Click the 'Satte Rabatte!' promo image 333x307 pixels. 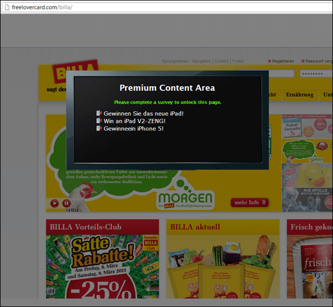[102, 267]
